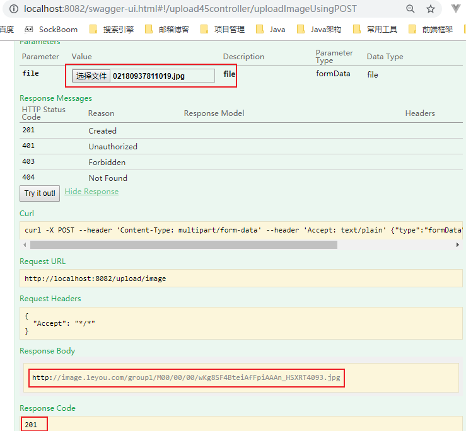The image size is (466, 431).
Task: Open the 邮箱博客 bookmark folder
Action: tap(167, 30)
